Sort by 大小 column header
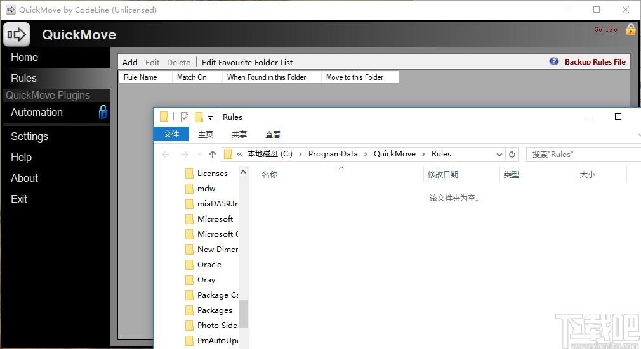Image resolution: width=641 pixels, height=349 pixels. pos(588,175)
